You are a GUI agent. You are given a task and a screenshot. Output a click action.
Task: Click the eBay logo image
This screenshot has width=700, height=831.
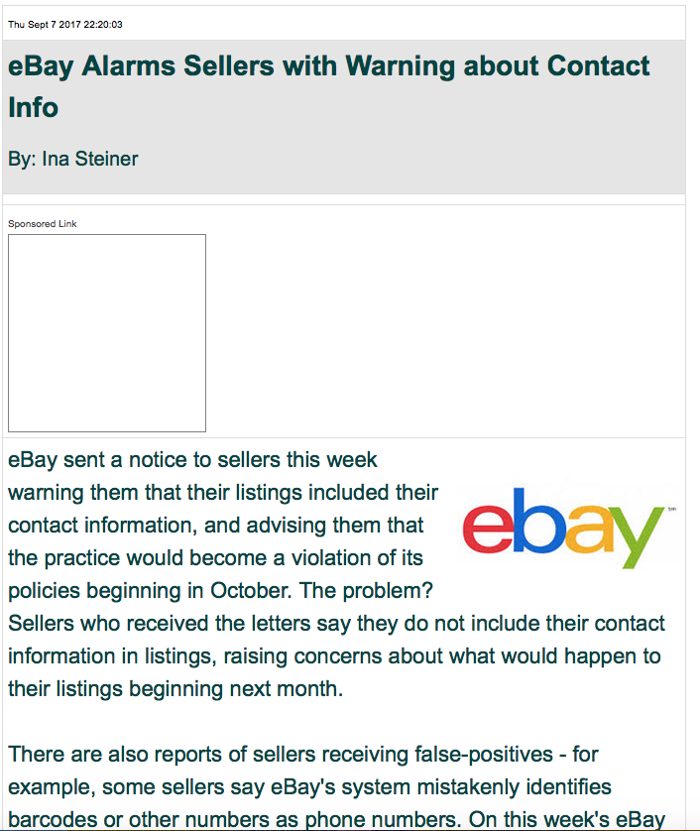pos(564,526)
